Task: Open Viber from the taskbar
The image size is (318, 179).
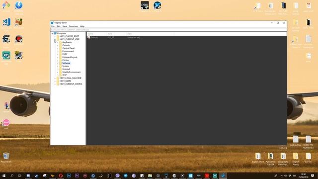Action: click(x=117, y=176)
